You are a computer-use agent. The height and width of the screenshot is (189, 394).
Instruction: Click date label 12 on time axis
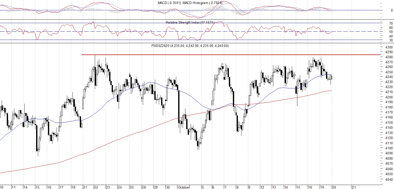point(262,187)
